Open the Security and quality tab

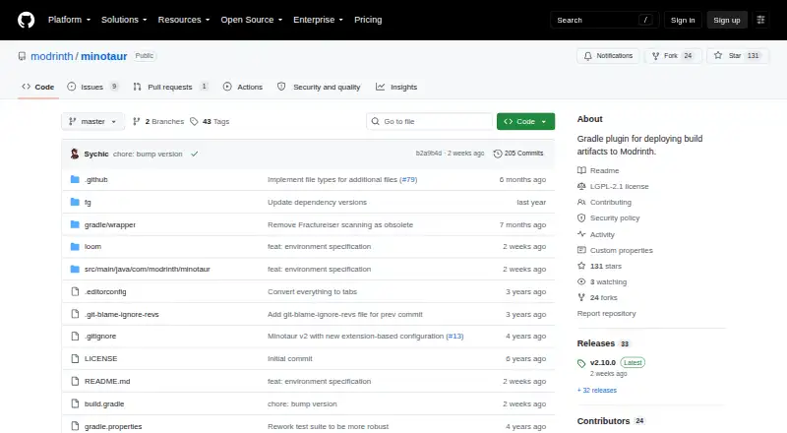(319, 87)
